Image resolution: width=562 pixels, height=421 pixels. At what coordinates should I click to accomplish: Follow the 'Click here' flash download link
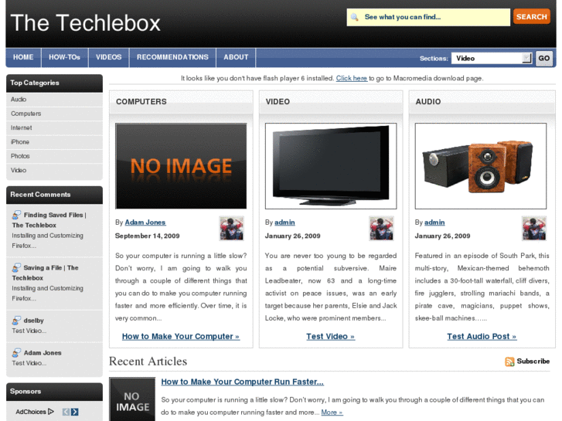[352, 78]
